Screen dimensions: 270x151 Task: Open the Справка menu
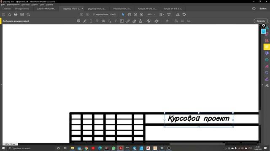(x=49, y=5)
